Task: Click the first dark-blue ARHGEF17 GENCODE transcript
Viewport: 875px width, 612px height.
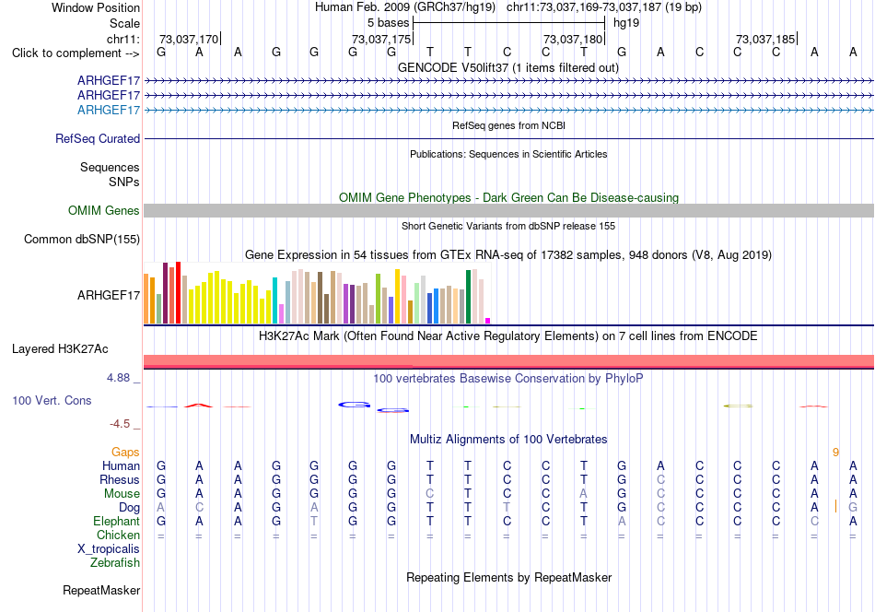Action: click(508, 81)
